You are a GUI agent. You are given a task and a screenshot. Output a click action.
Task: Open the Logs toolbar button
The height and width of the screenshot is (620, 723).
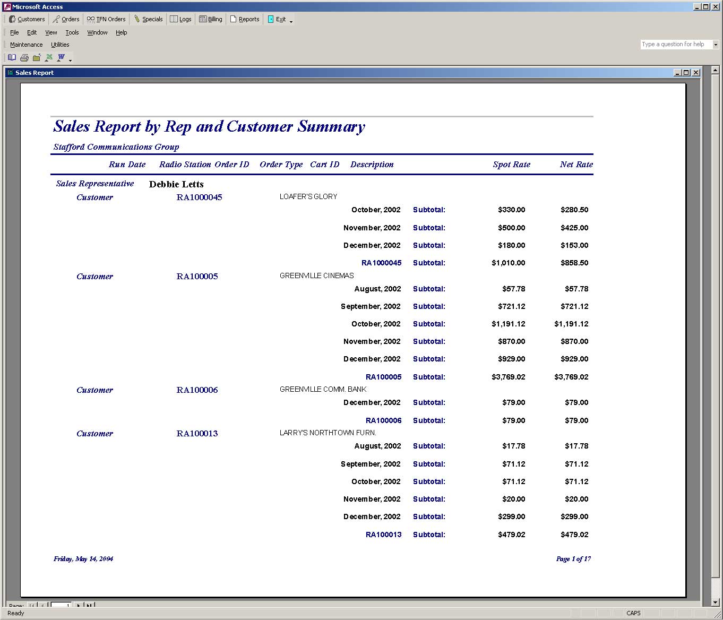click(180, 19)
